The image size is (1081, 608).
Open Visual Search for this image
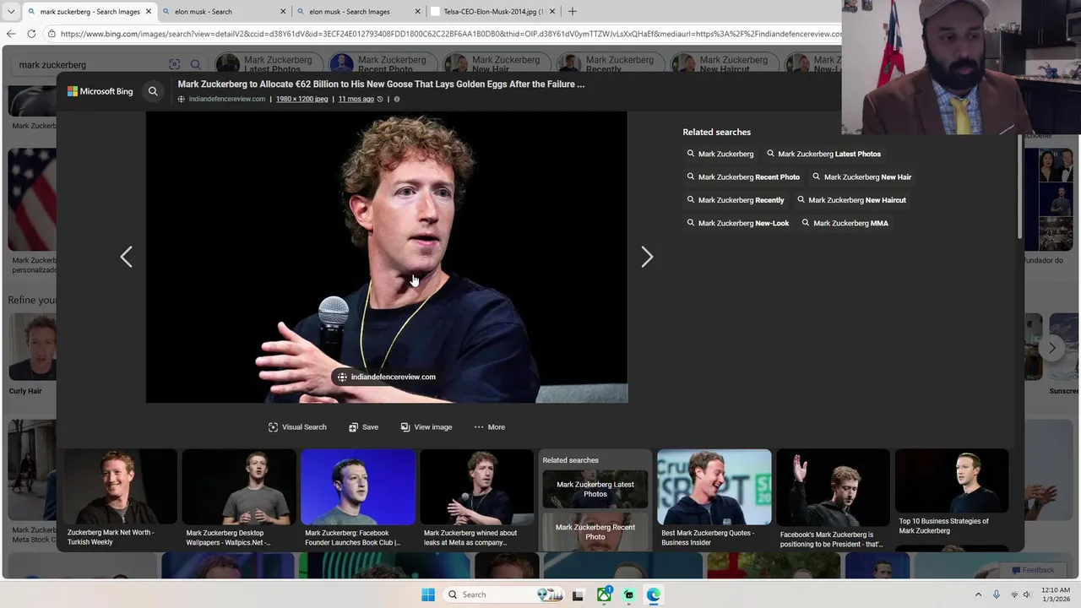point(297,427)
